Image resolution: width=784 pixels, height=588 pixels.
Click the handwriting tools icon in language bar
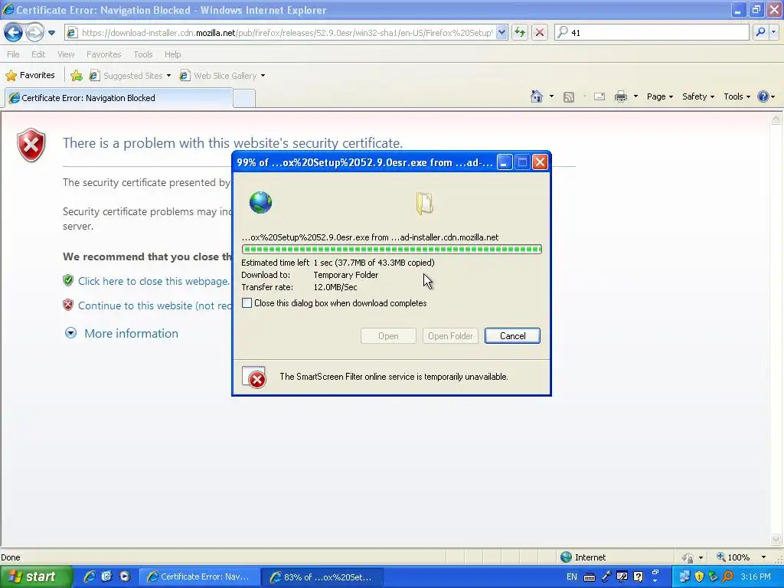click(x=622, y=577)
